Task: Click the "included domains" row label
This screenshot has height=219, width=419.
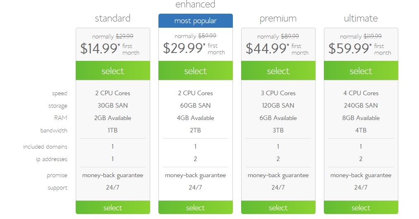Action: [45, 147]
